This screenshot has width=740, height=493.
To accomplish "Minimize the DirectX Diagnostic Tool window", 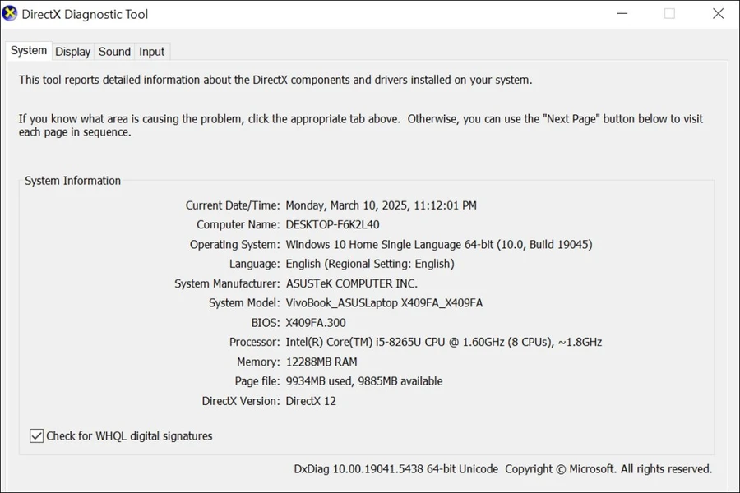I will pos(622,14).
